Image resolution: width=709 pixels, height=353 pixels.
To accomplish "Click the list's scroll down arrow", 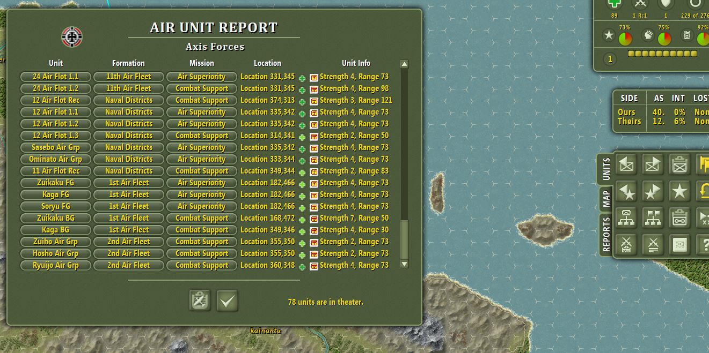I will 405,264.
